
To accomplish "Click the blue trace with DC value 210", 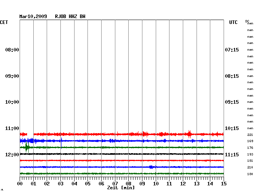I will click(122, 167).
